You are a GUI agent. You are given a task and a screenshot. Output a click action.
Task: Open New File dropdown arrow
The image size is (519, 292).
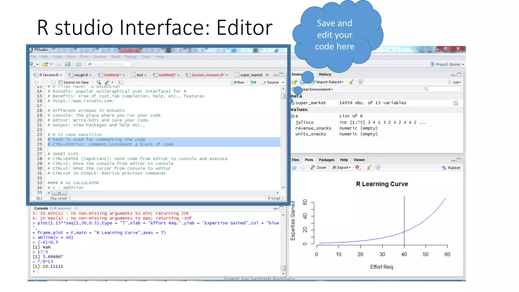(37, 64)
